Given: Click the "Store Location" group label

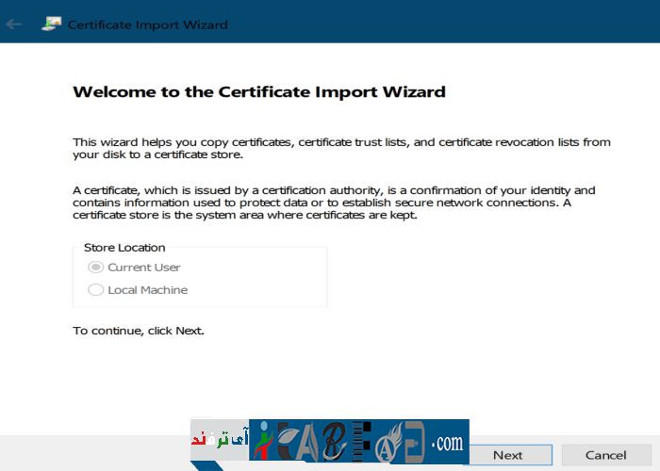Looking at the screenshot, I should [x=124, y=248].
